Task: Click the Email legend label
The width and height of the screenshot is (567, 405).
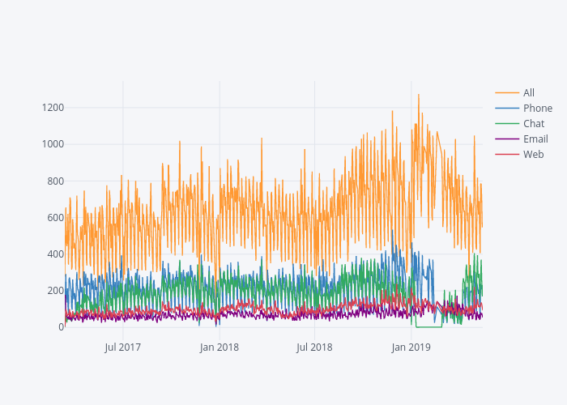Action: click(535, 139)
